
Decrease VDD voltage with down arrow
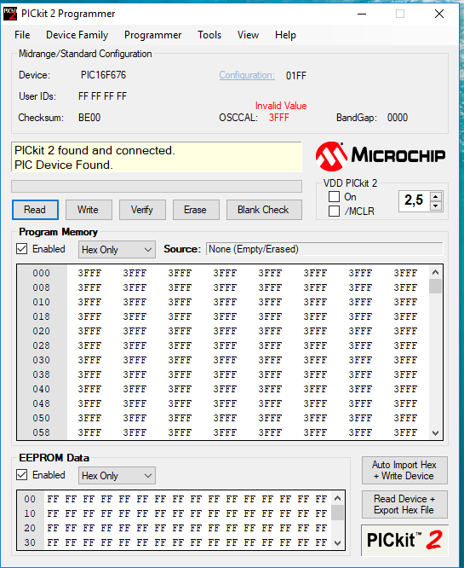click(x=436, y=206)
